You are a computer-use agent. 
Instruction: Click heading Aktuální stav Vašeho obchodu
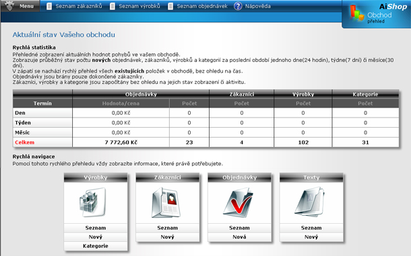[64, 35]
